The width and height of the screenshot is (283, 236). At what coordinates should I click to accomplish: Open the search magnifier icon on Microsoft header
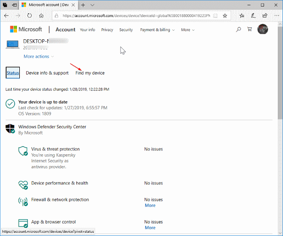coord(239,29)
